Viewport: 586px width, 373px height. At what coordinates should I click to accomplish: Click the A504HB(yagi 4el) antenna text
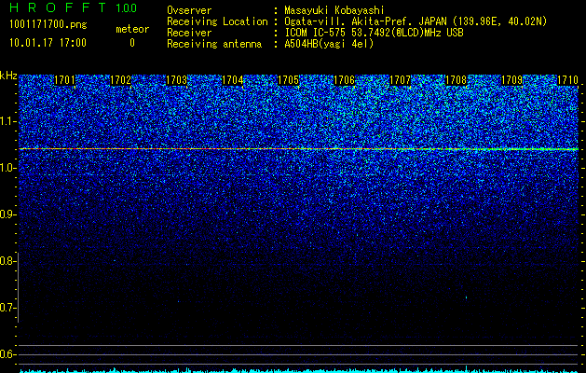329,44
